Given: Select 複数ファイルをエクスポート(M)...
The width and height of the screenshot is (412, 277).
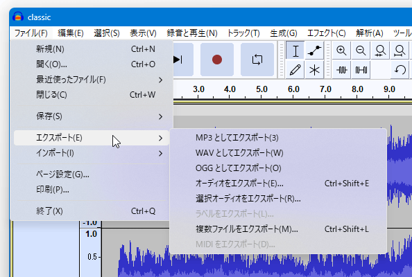Looking at the screenshot, I should pyautogui.click(x=278, y=229).
